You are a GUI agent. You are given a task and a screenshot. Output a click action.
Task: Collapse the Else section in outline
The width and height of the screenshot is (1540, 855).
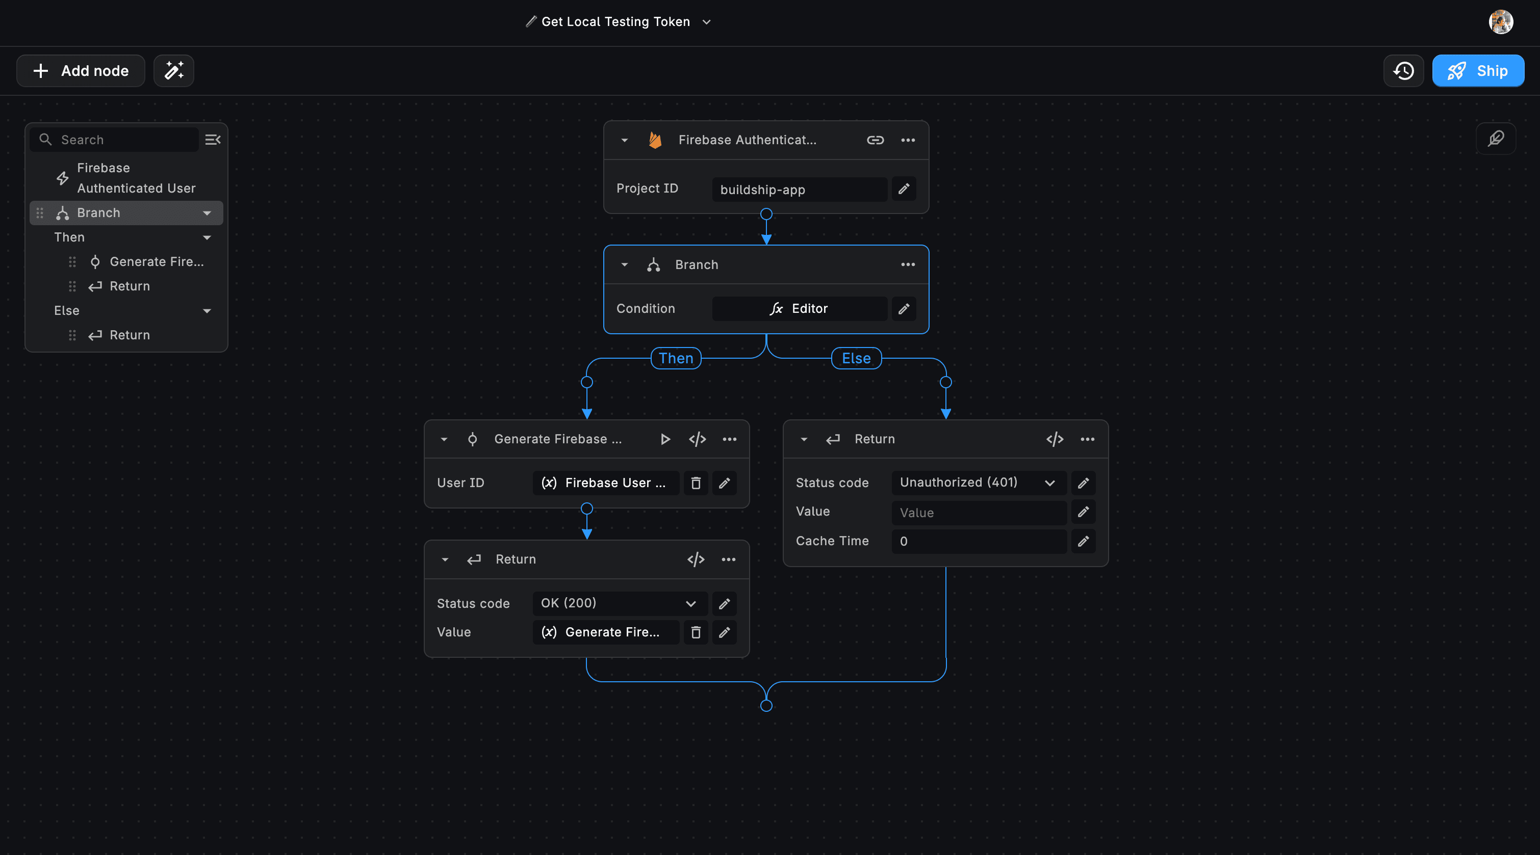click(207, 311)
